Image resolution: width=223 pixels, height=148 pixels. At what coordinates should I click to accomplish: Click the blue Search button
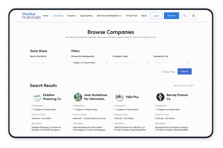point(185,71)
